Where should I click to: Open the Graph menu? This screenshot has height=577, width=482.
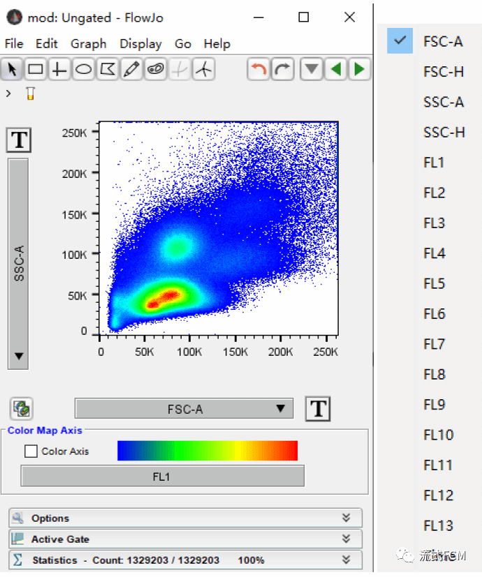88,44
